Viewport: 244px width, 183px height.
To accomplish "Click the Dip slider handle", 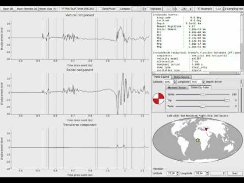I will 227,100.
